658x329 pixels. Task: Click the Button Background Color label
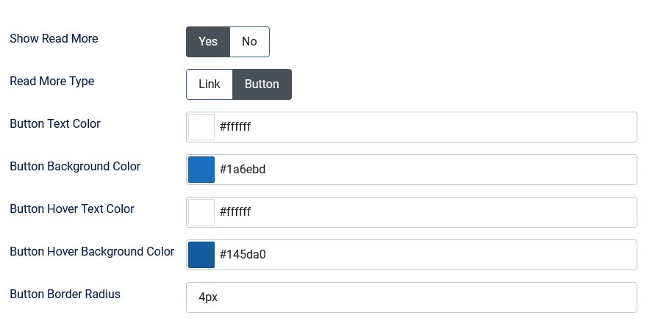pos(75,166)
